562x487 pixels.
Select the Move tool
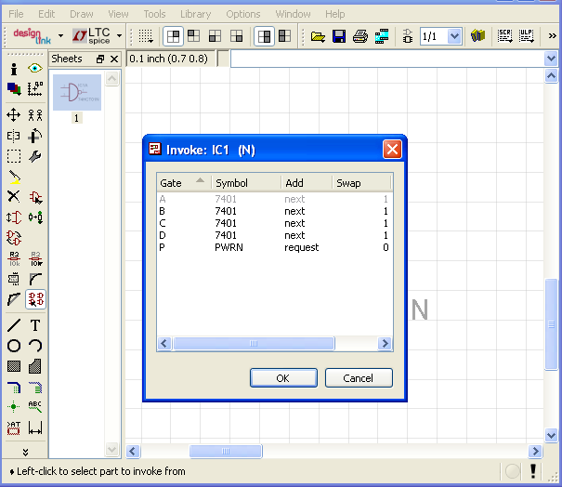pyautogui.click(x=14, y=115)
